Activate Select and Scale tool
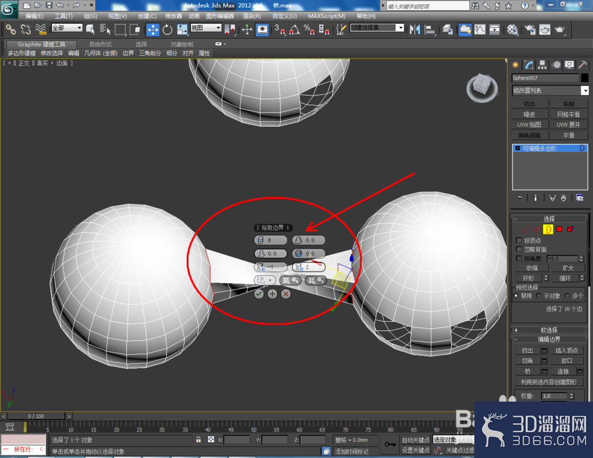The height and width of the screenshot is (458, 593). point(182,29)
